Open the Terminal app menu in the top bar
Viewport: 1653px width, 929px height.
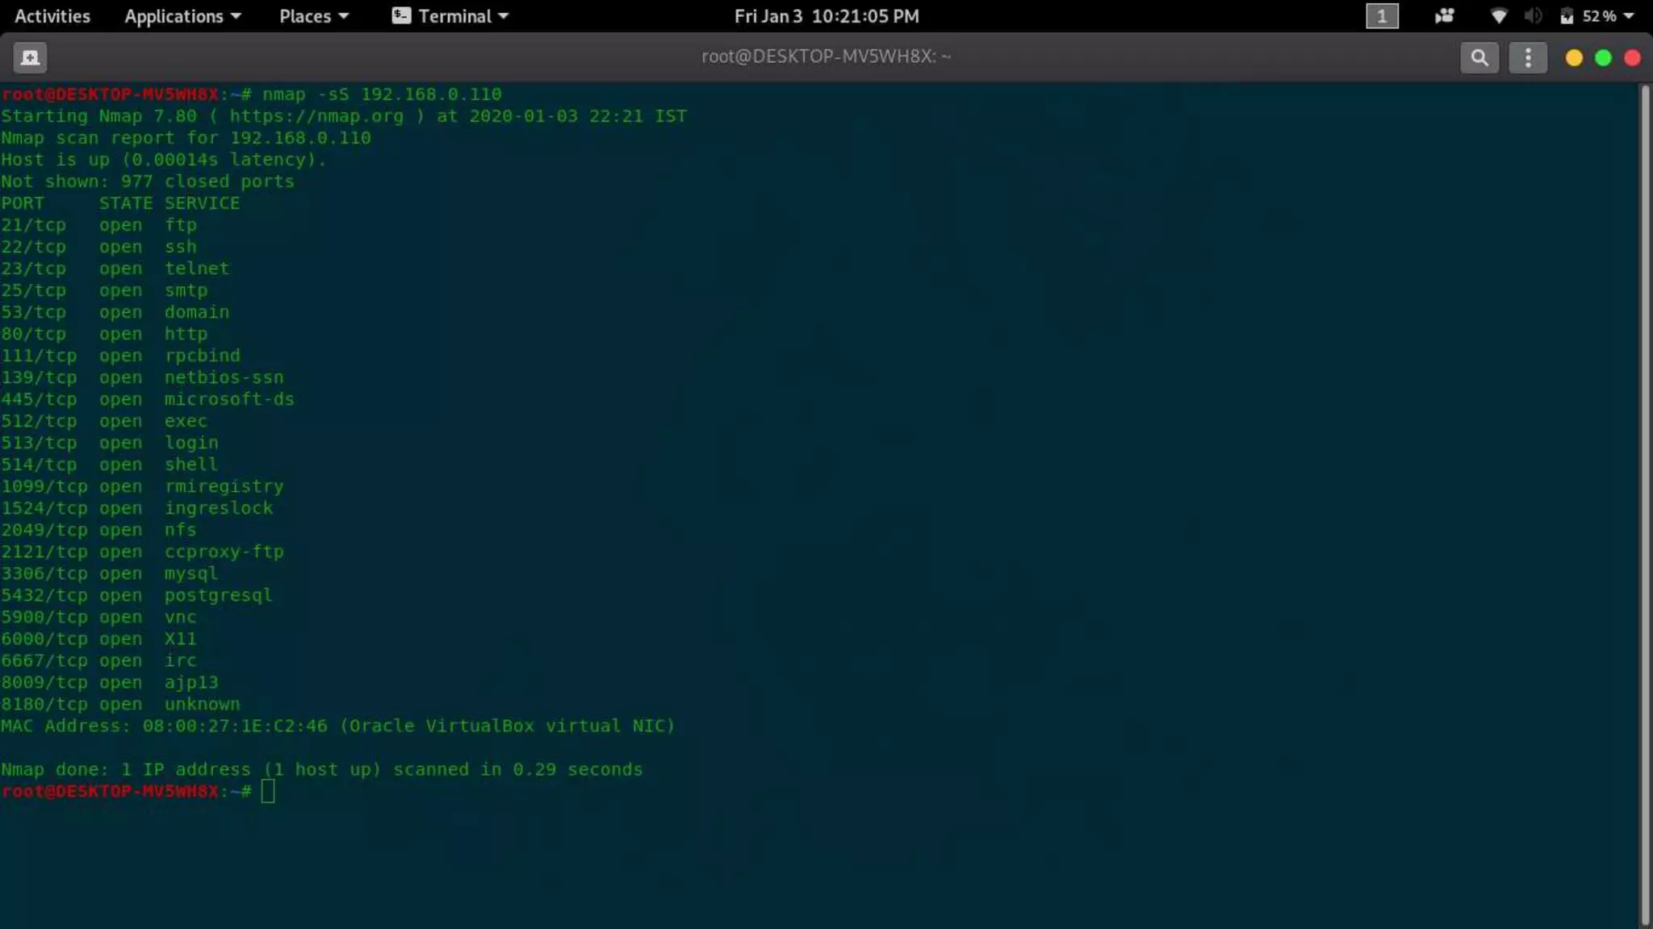[450, 16]
